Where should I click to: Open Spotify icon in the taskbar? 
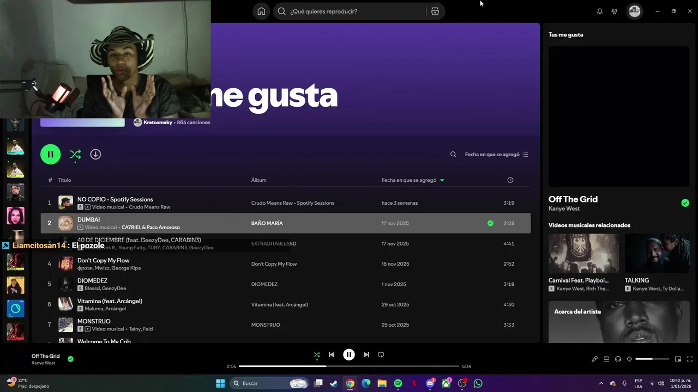click(x=398, y=383)
